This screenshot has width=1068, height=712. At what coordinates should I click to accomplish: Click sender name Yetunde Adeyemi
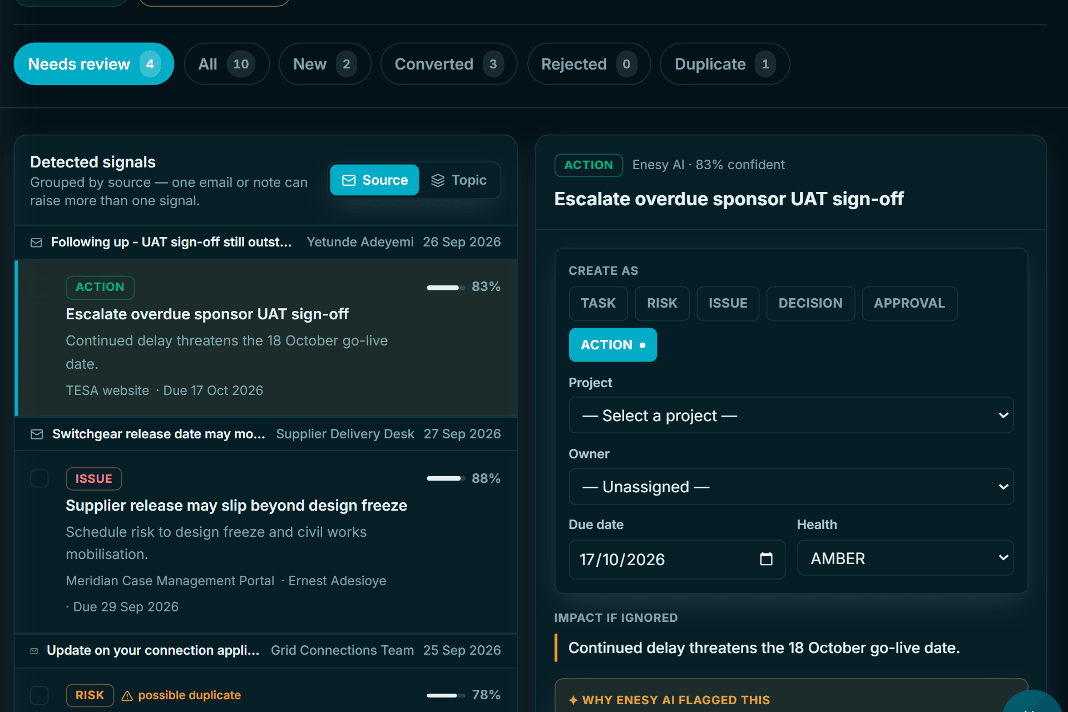[x=360, y=243]
